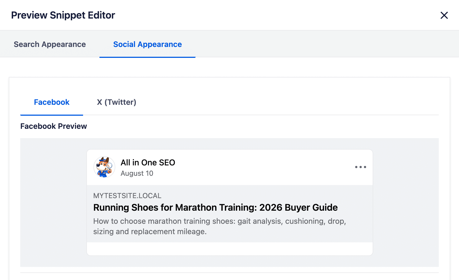Close the Preview Snippet Editor dialog
The width and height of the screenshot is (459, 280).
pyautogui.click(x=444, y=15)
